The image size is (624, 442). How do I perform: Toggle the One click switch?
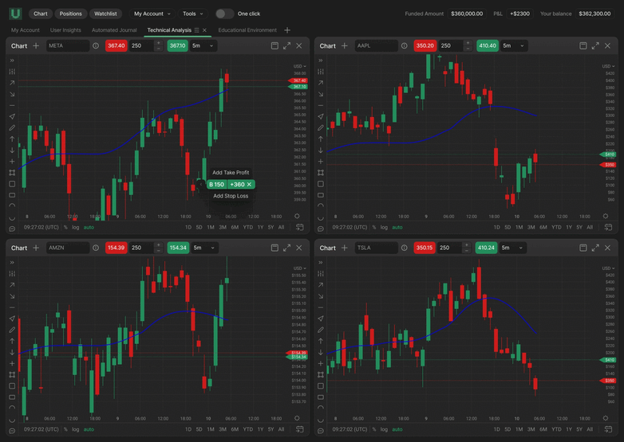coord(224,14)
